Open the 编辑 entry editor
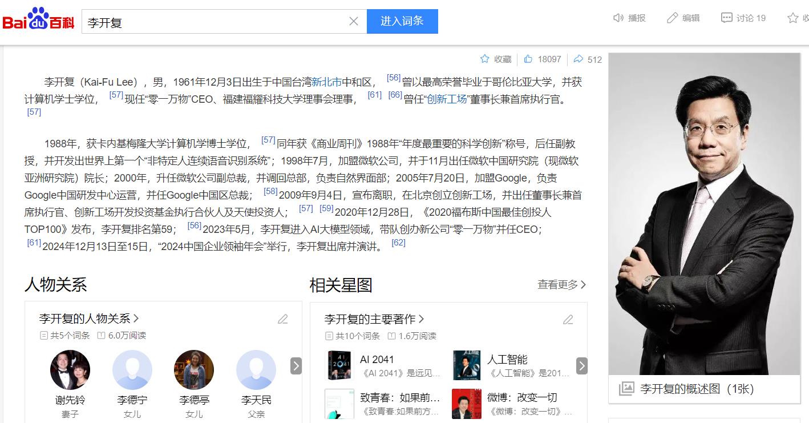809x423 pixels. pyautogui.click(x=683, y=18)
